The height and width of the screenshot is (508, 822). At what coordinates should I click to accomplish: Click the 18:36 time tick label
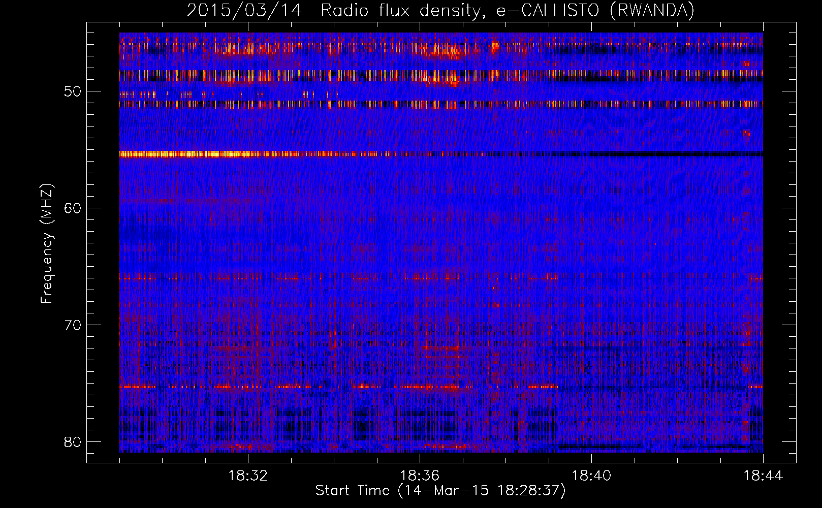420,476
